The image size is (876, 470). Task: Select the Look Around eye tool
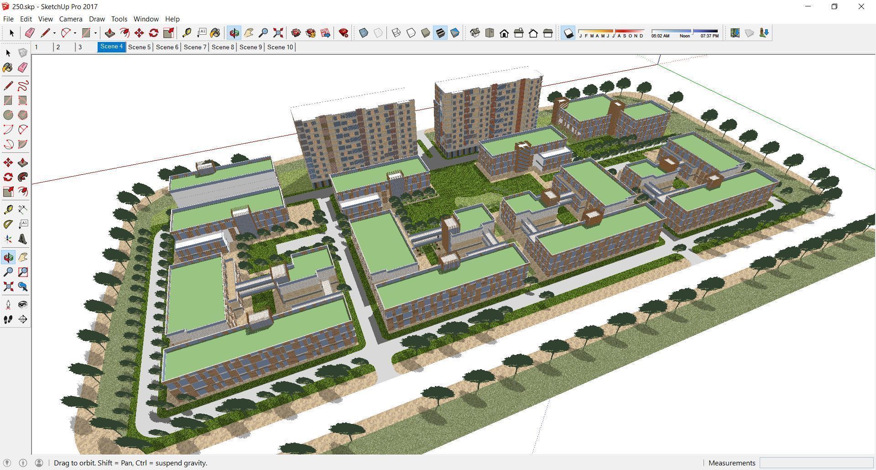click(x=22, y=305)
